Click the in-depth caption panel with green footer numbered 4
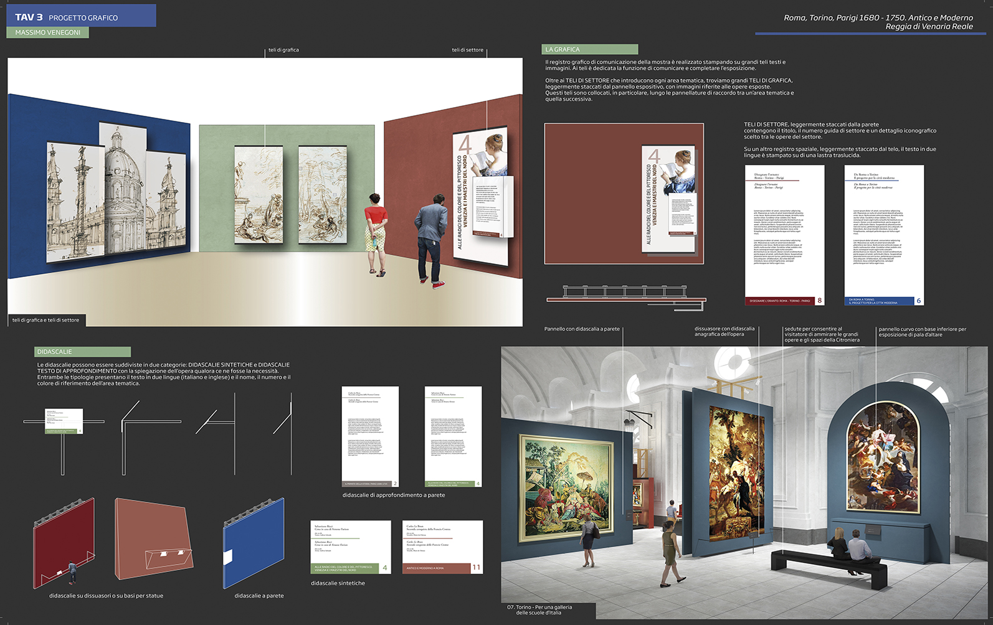Viewport: 993px width, 625px height. tap(453, 436)
